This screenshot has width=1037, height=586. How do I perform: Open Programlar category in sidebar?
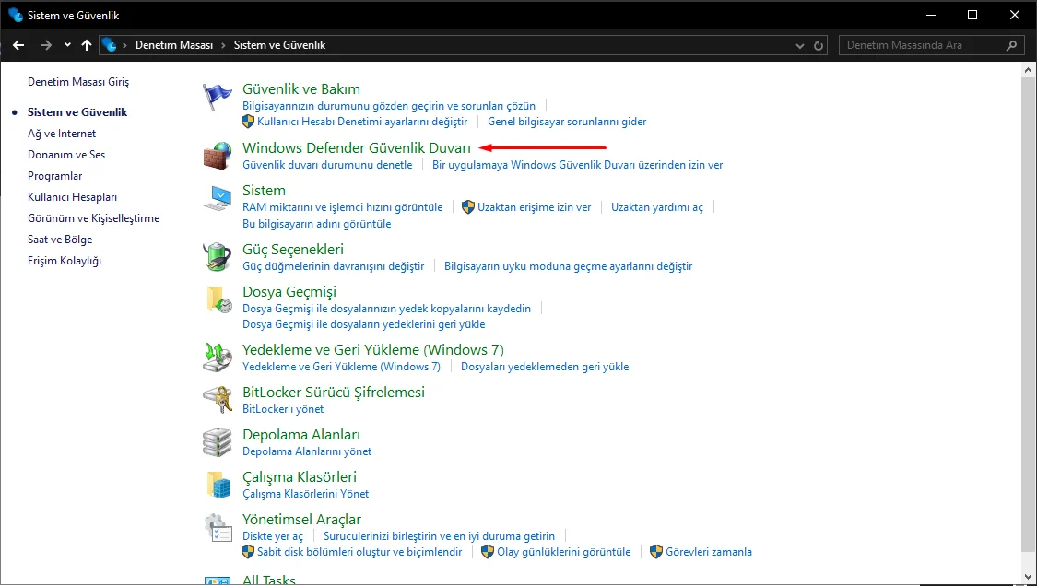tap(55, 176)
